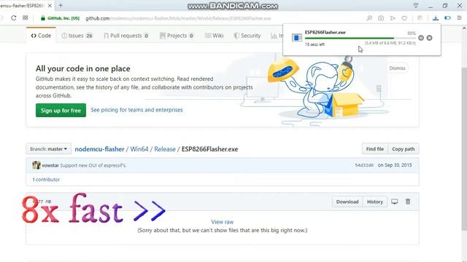Go to the Pull requests tab
Viewport: 467px width, 262px height.
(x=126, y=36)
